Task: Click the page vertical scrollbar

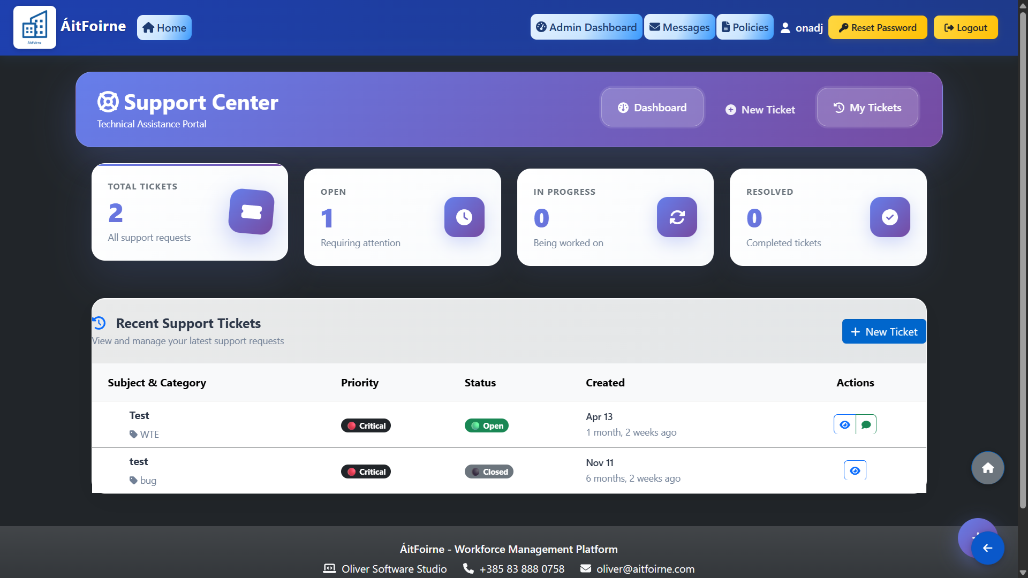Action: [x=1023, y=260]
